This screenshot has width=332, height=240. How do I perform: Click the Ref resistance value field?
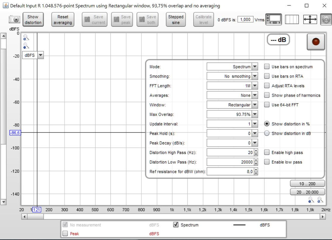(230, 172)
